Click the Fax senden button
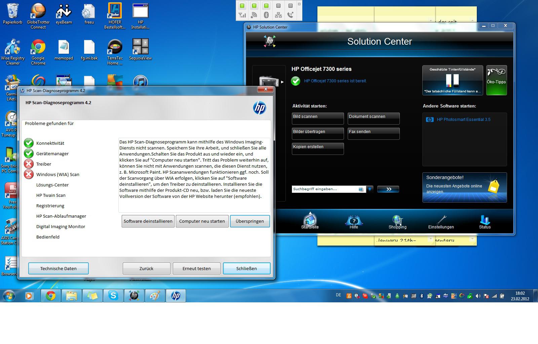 (374, 133)
